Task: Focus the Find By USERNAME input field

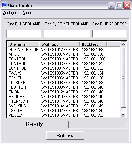Action: [x=24, y=34]
